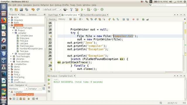This screenshot has width=187, height=105.
Task: Click the Shift Line Left icon
Action: pyautogui.click(x=124, y=19)
